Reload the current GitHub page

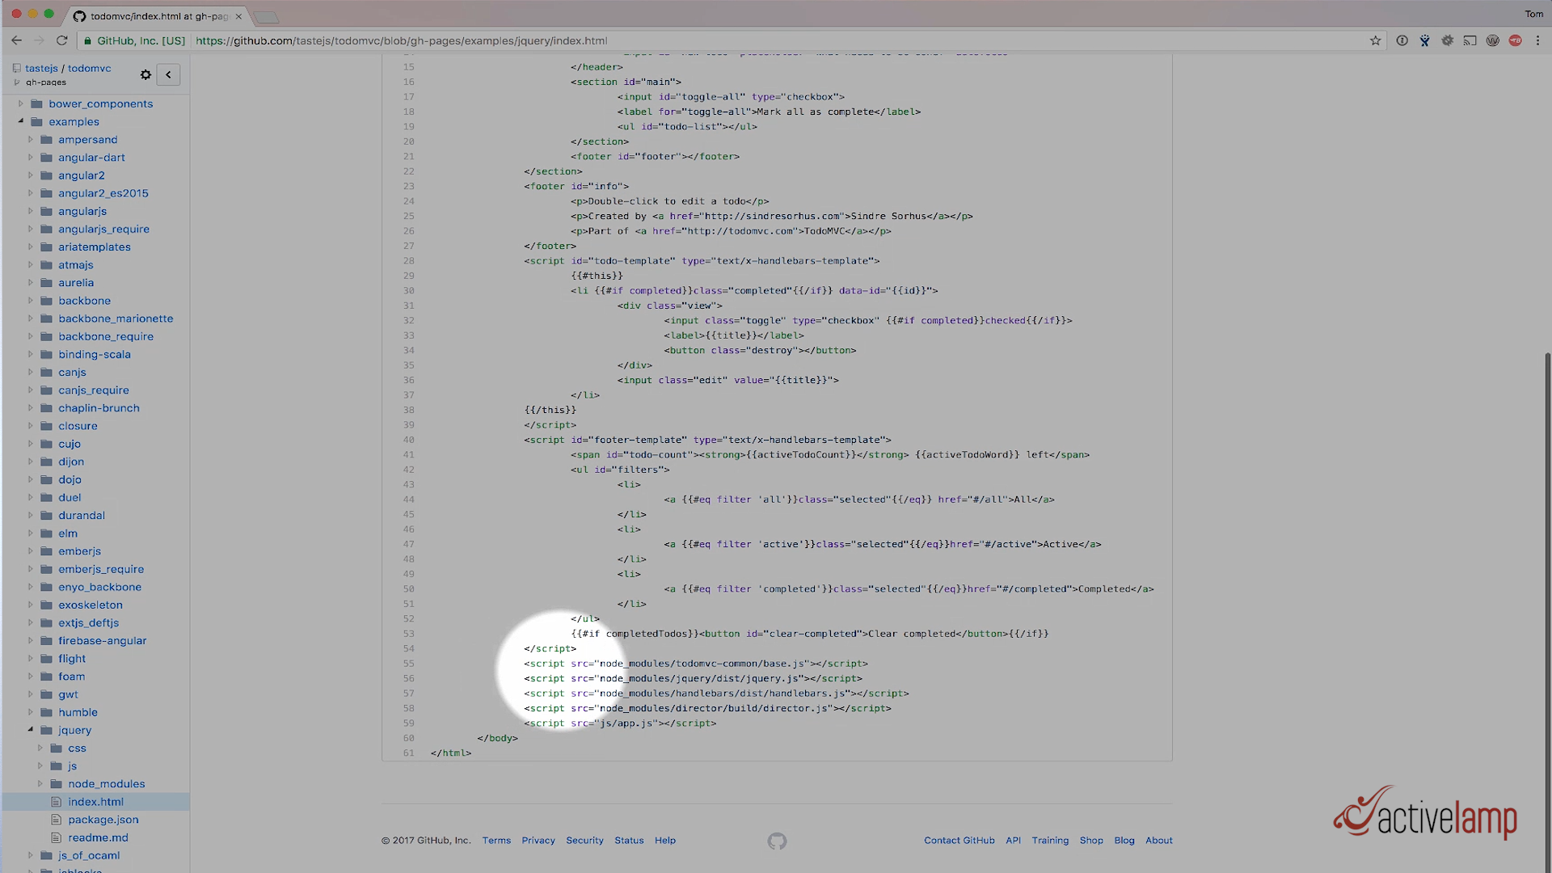point(61,40)
